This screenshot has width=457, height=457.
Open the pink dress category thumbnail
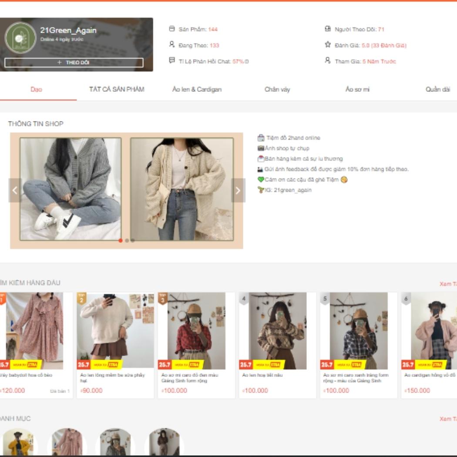tap(67, 442)
